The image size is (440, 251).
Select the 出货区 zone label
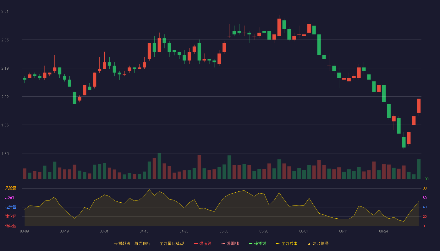coord(11,198)
